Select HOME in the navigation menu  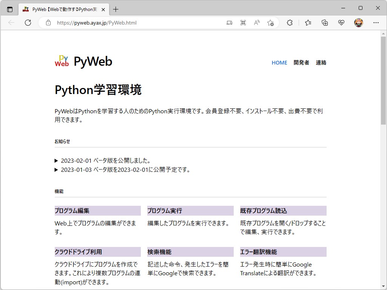[x=279, y=63]
